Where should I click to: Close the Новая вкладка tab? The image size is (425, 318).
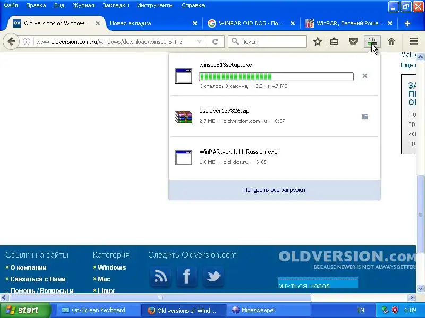(x=194, y=23)
